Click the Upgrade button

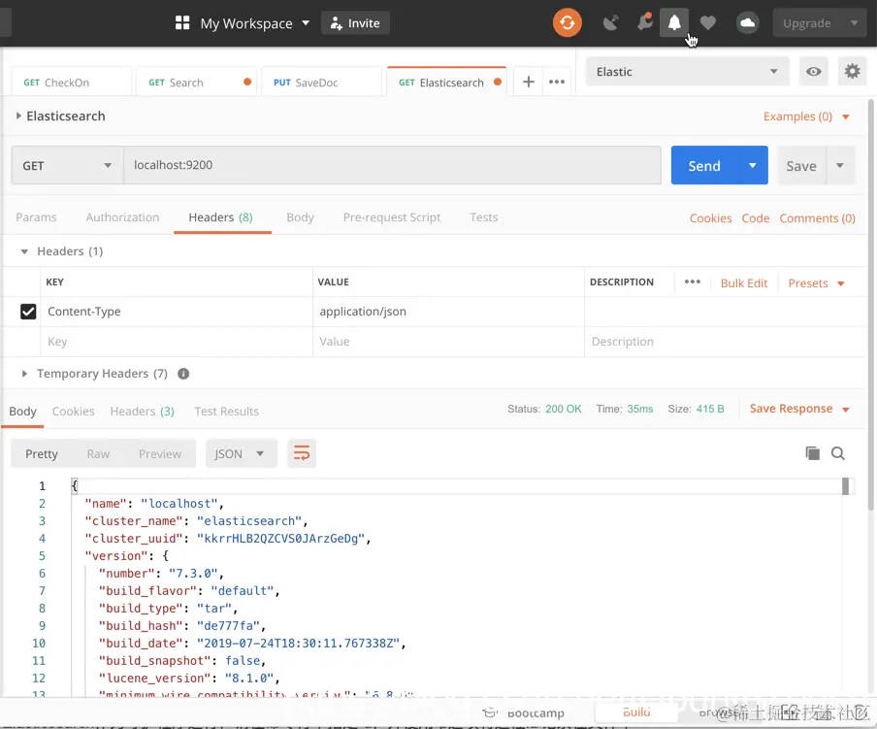[808, 23]
